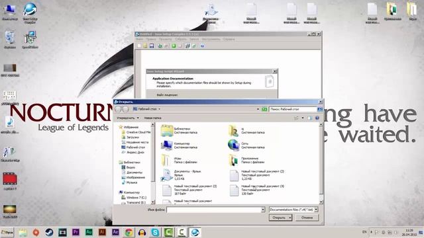This screenshot has width=424, height=238.
Task: Open Adobe After Effects from the taskbar
Action: (x=115, y=232)
